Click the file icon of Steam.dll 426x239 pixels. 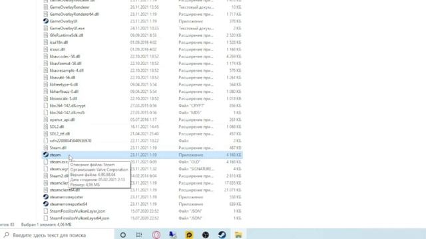tap(46, 147)
